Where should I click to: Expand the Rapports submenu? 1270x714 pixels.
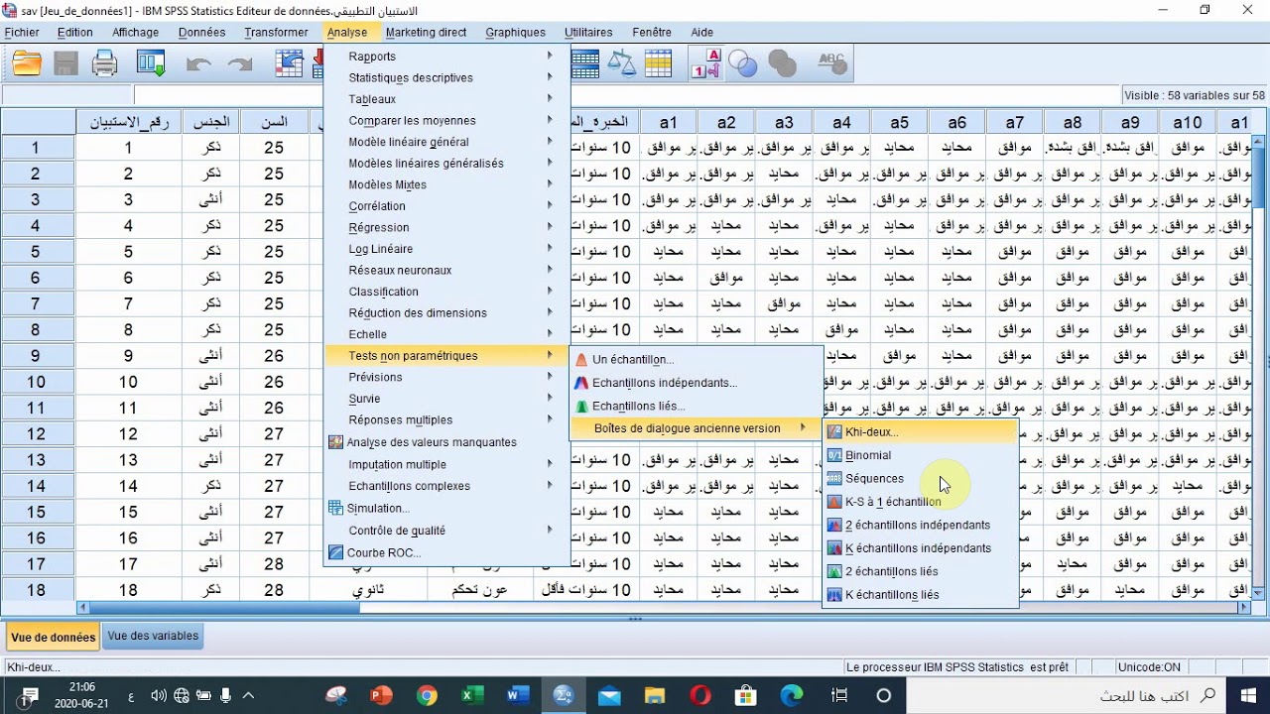[446, 57]
